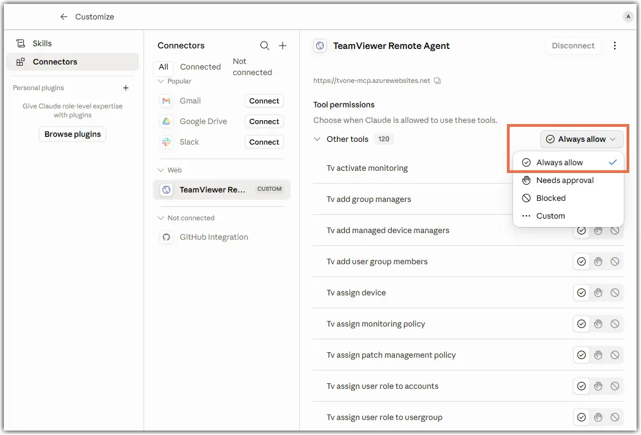The width and height of the screenshot is (641, 435).
Task: Click "Tv add group managers" row text
Action: (369, 200)
